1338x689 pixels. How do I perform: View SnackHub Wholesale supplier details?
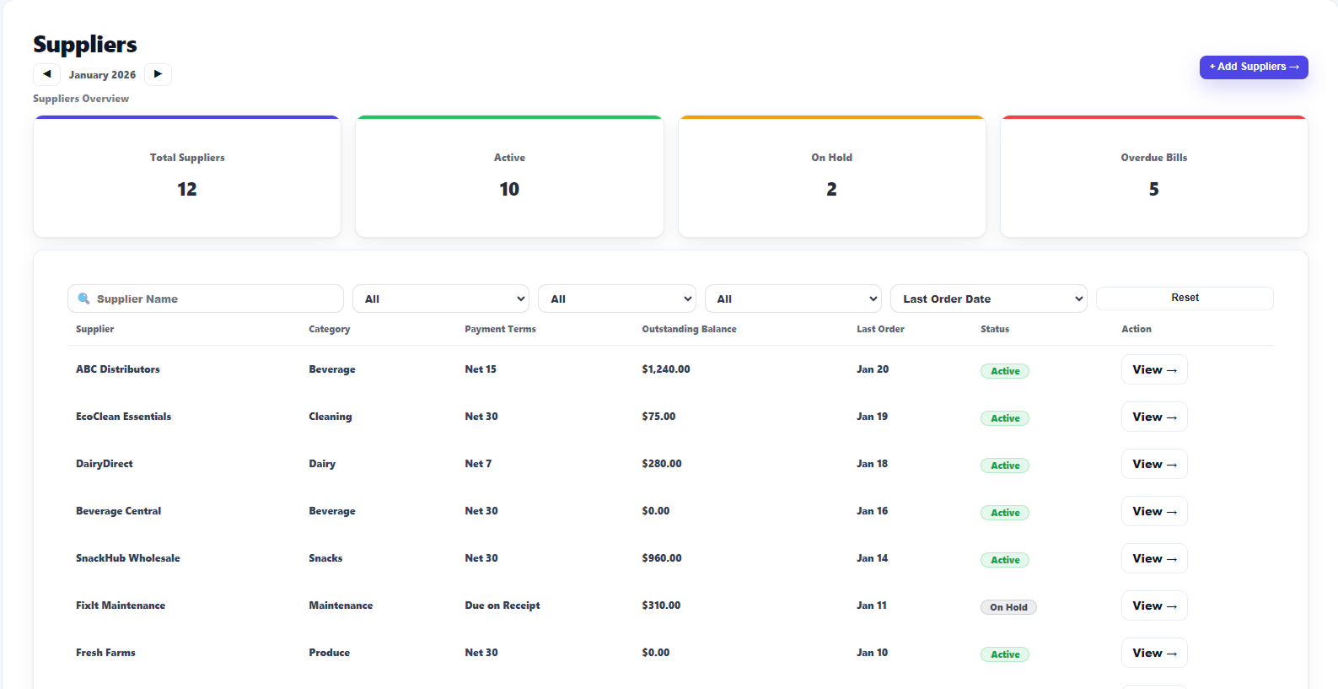(x=1154, y=558)
